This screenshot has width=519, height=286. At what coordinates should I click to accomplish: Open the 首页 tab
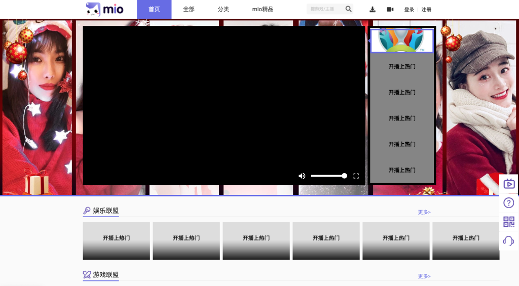coord(154,9)
